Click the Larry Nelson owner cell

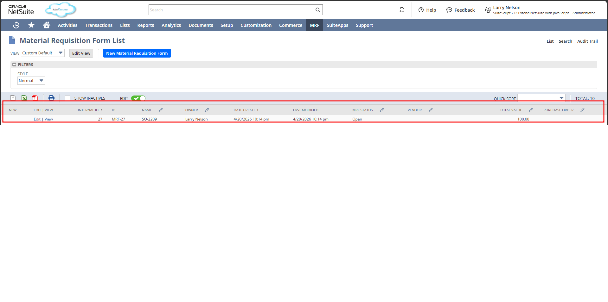coord(196,119)
